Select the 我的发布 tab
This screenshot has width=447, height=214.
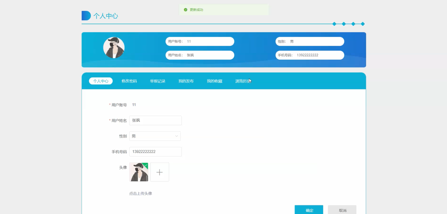point(186,81)
